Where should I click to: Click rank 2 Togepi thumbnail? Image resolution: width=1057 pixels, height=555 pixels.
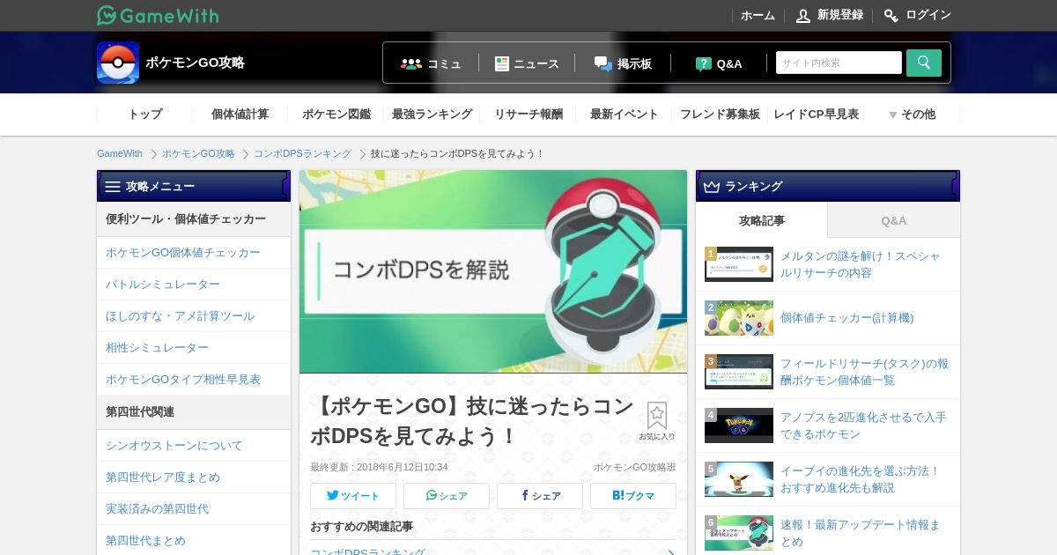pyautogui.click(x=739, y=318)
